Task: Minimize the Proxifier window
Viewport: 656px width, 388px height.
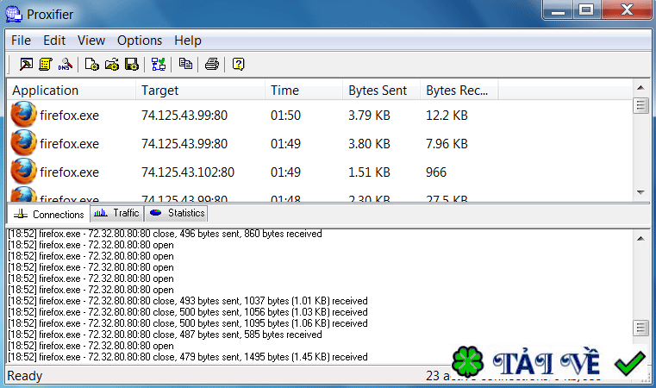Action: pyautogui.click(x=558, y=10)
